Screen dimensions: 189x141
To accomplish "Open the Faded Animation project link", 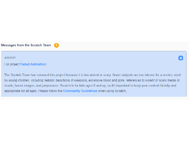I will 33,64.
